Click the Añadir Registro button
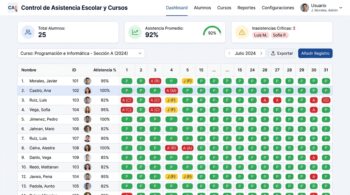350x195 pixels. pyautogui.click(x=315, y=53)
